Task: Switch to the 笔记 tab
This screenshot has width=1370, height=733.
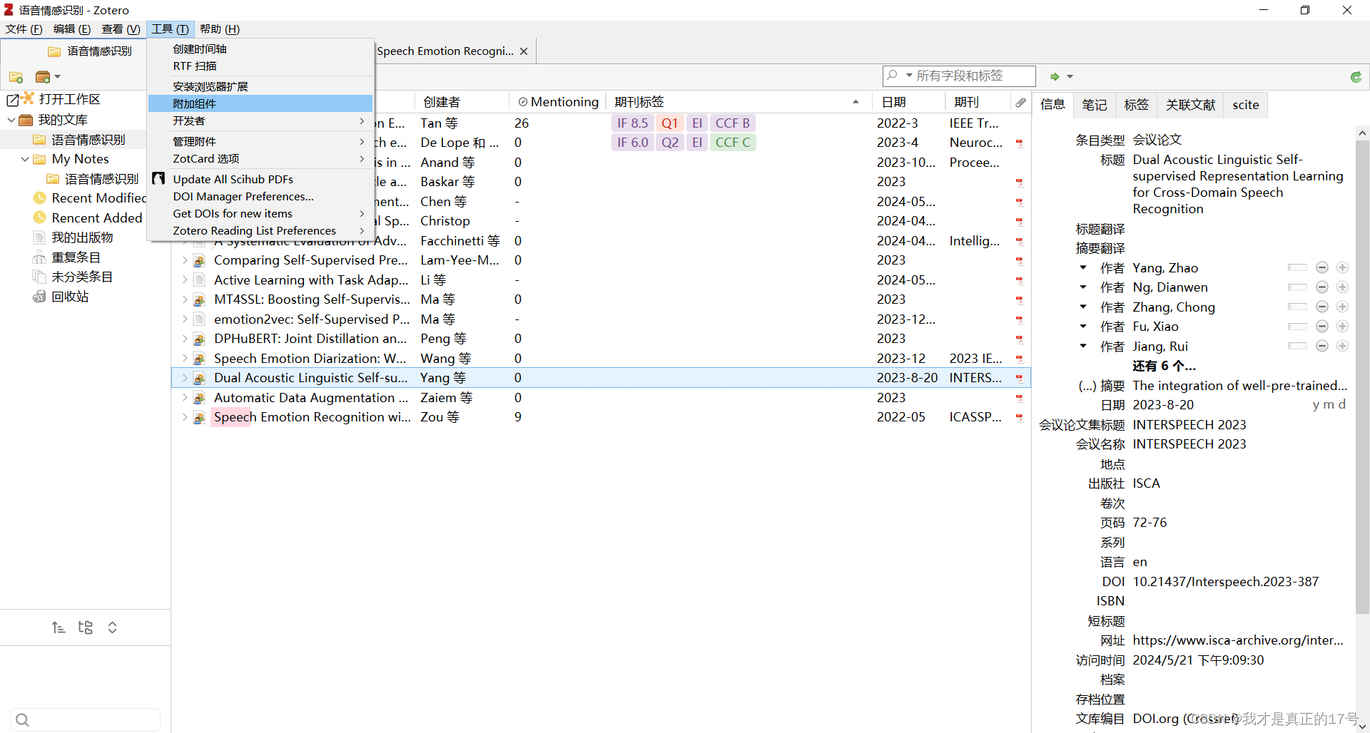Action: [1095, 105]
